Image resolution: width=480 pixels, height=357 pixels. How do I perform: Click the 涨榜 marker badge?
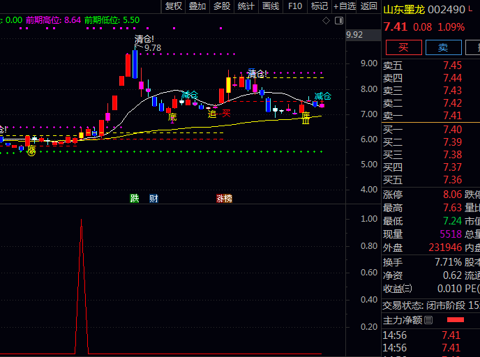(x=224, y=199)
